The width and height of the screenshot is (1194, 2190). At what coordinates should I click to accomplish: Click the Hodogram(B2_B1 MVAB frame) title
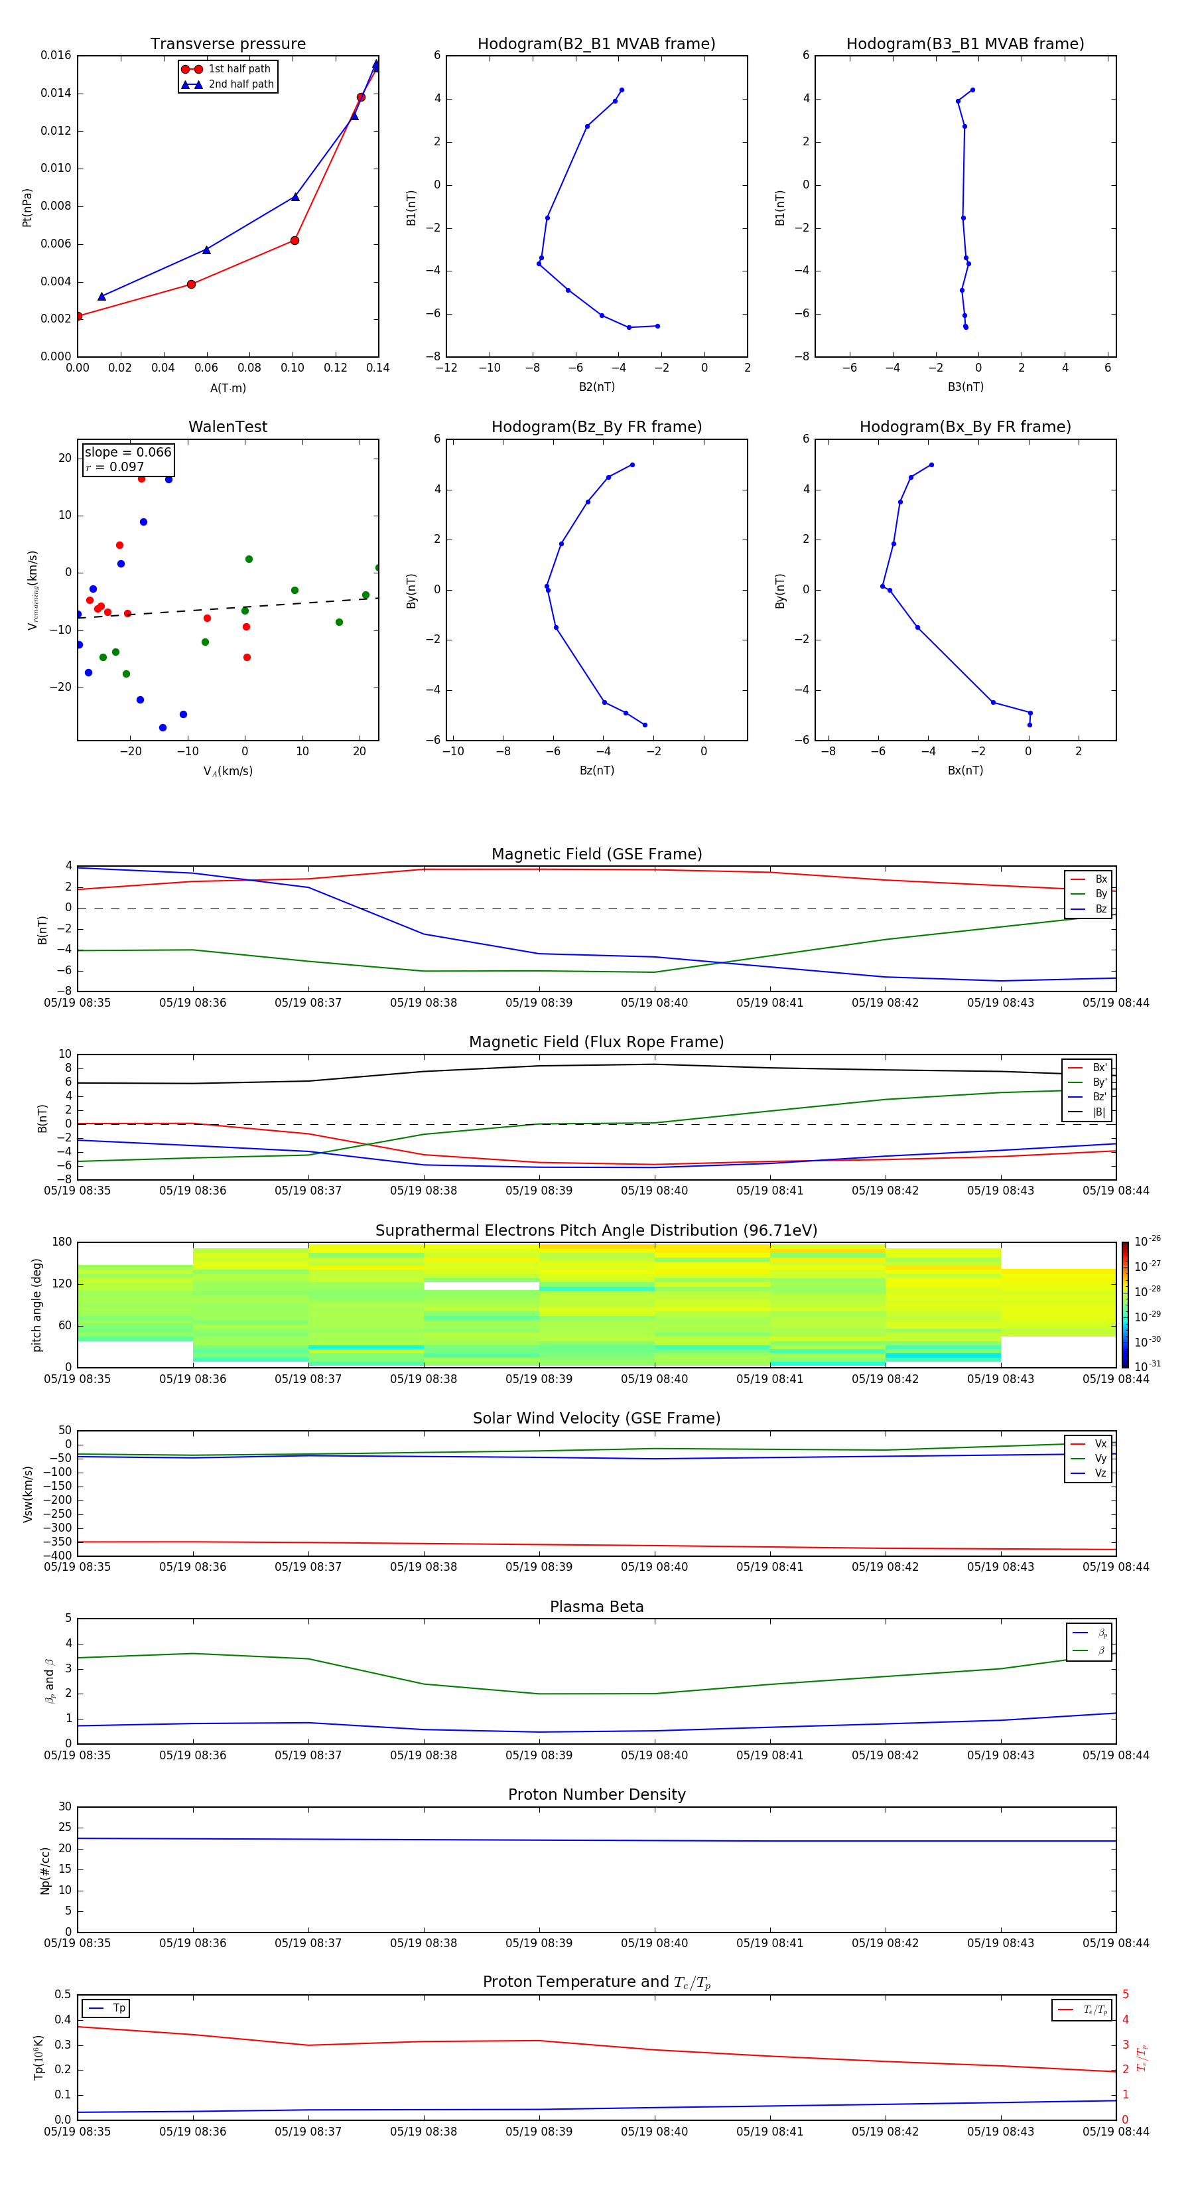[x=596, y=44]
